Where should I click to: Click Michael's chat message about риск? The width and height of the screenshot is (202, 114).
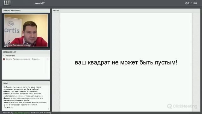pyautogui.click(x=22, y=88)
